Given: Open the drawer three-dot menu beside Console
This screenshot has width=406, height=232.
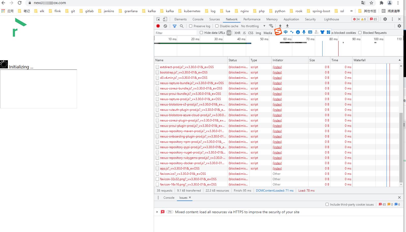Looking at the screenshot, I should 158,198.
